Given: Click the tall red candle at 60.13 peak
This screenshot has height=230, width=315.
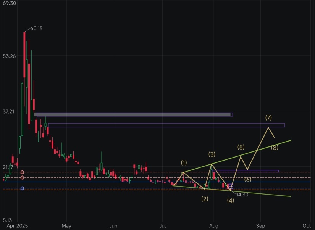Looking at the screenshot, I should click(24, 55).
